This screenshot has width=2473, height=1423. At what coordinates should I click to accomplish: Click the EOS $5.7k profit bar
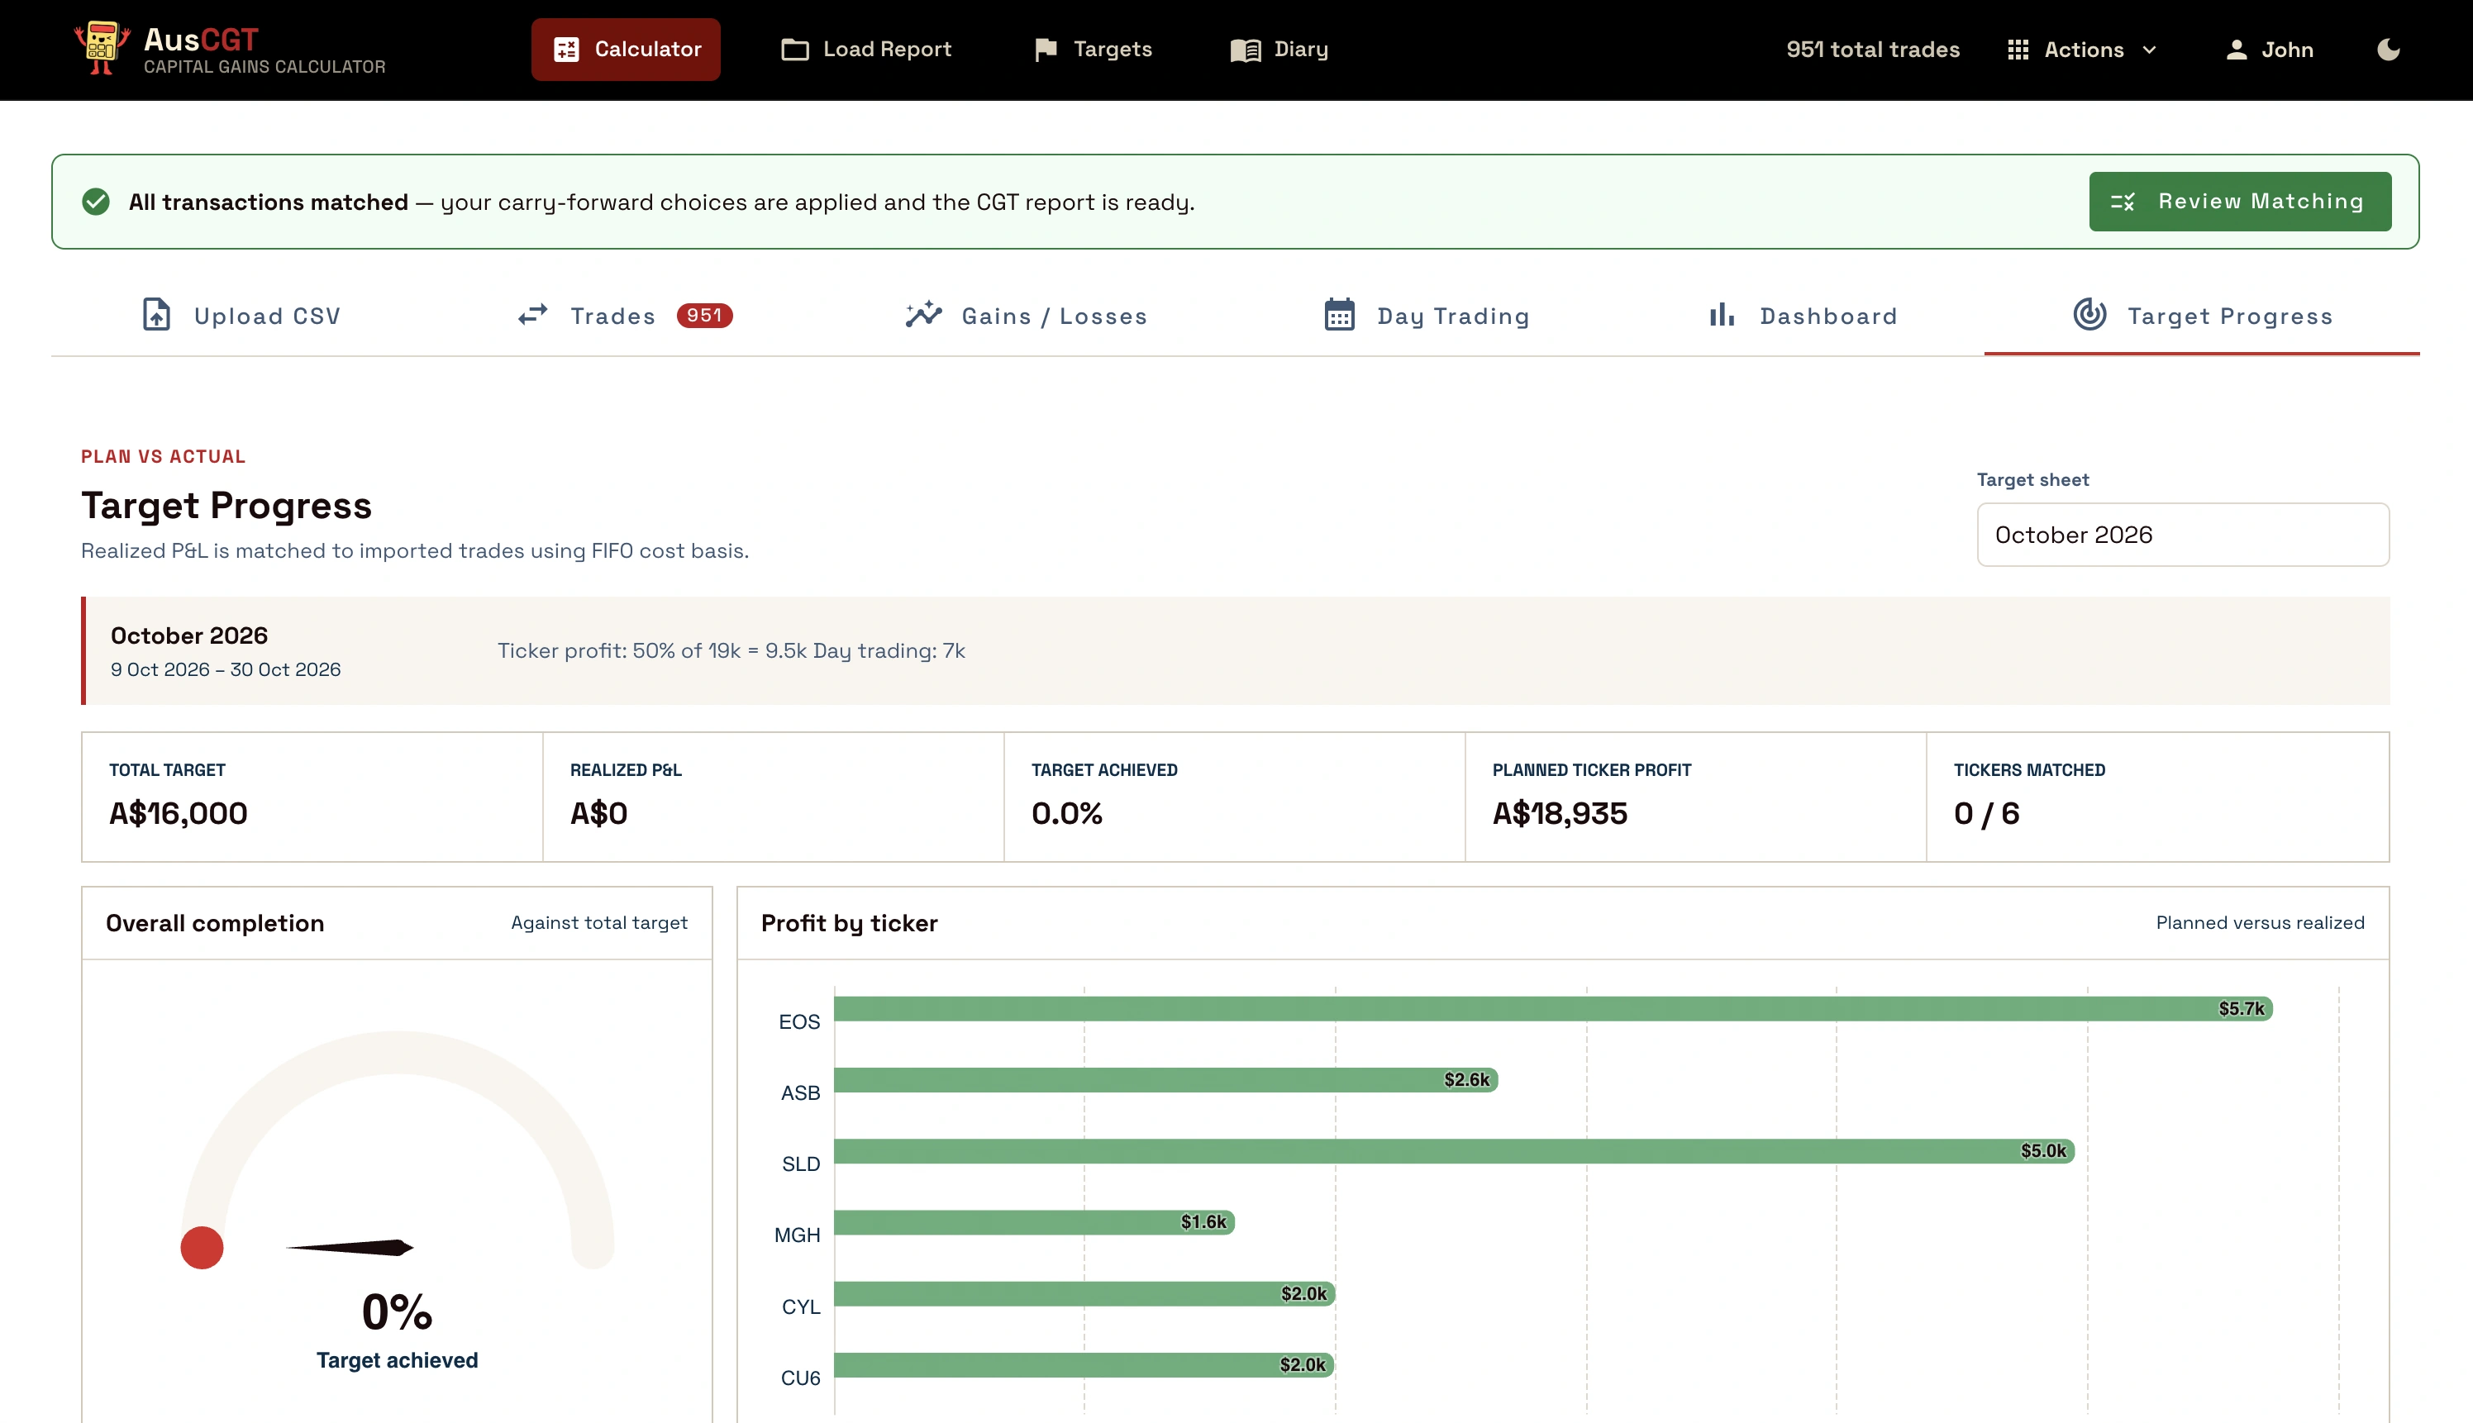[x=1553, y=1009]
